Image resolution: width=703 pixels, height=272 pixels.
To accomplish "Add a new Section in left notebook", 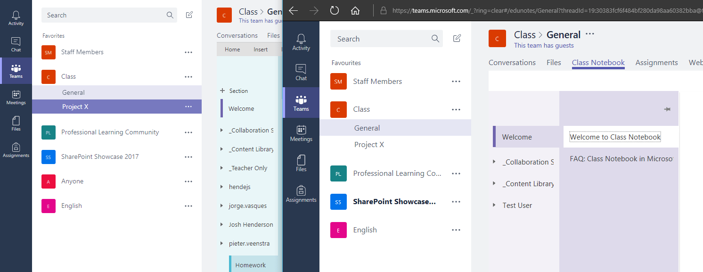I will click(x=234, y=91).
